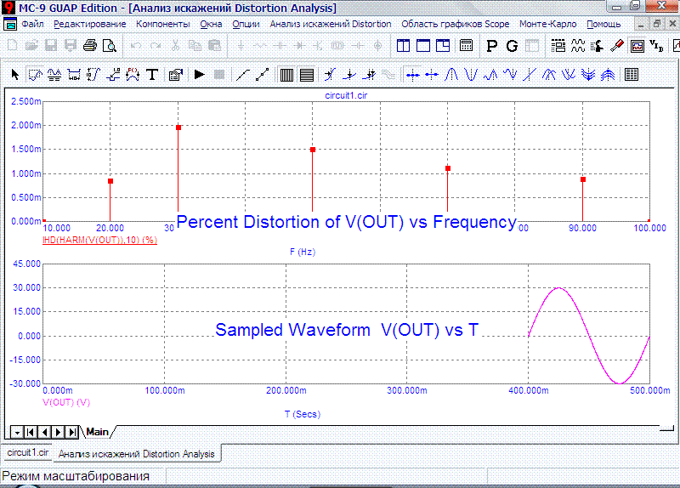
Task: Click the Inflection cursor function icon
Action: 530,75
